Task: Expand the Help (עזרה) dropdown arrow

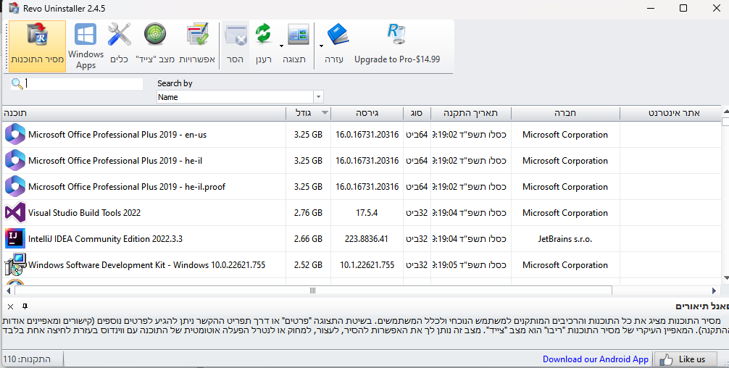Action: [x=321, y=46]
